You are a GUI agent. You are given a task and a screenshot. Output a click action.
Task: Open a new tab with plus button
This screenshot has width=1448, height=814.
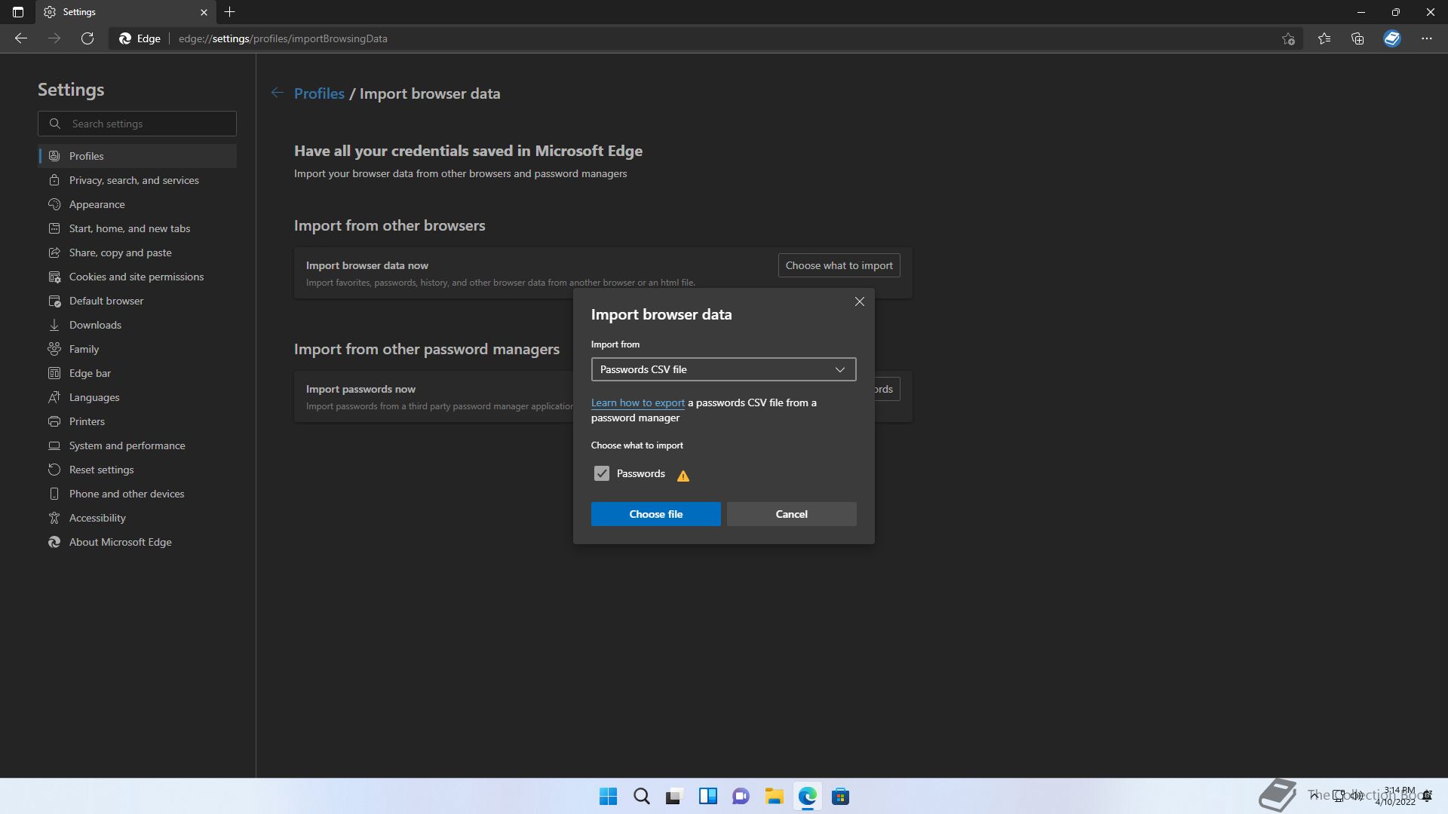(x=230, y=12)
